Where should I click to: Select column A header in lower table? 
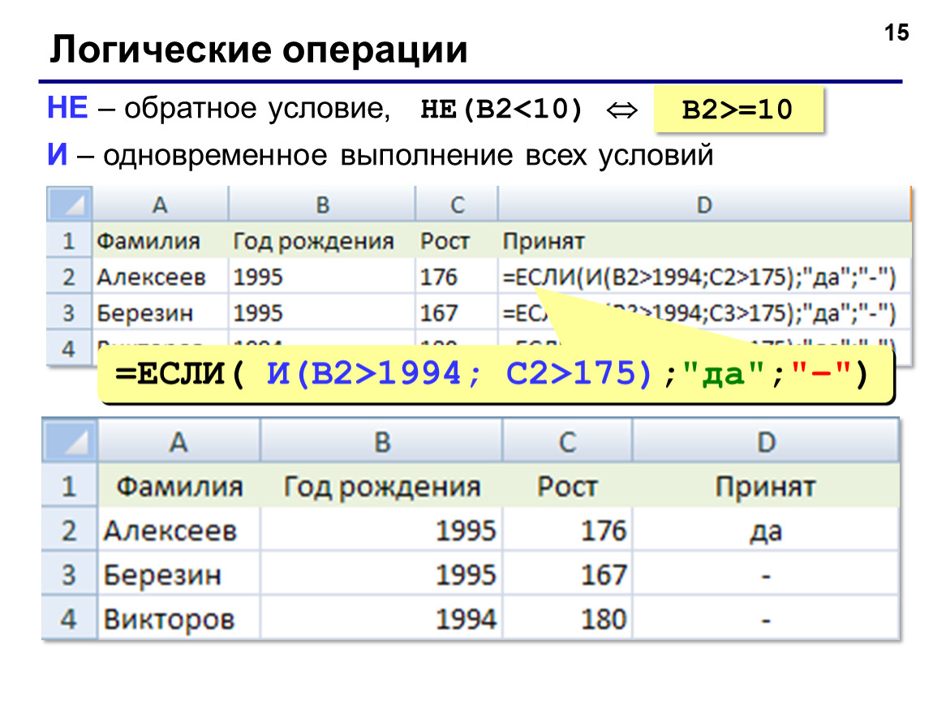click(178, 441)
